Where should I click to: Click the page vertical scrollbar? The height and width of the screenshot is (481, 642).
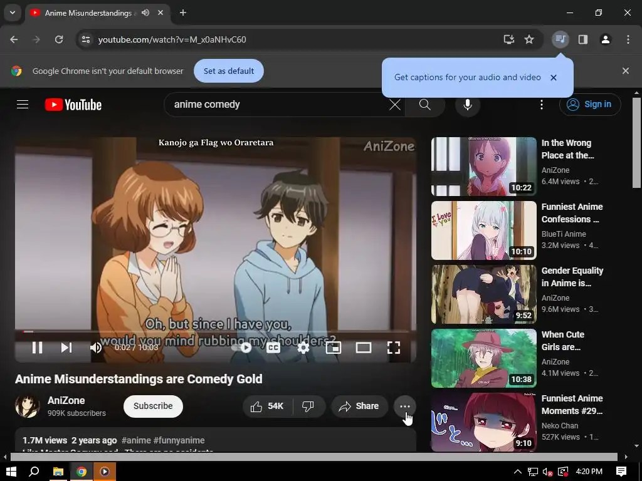[636, 142]
